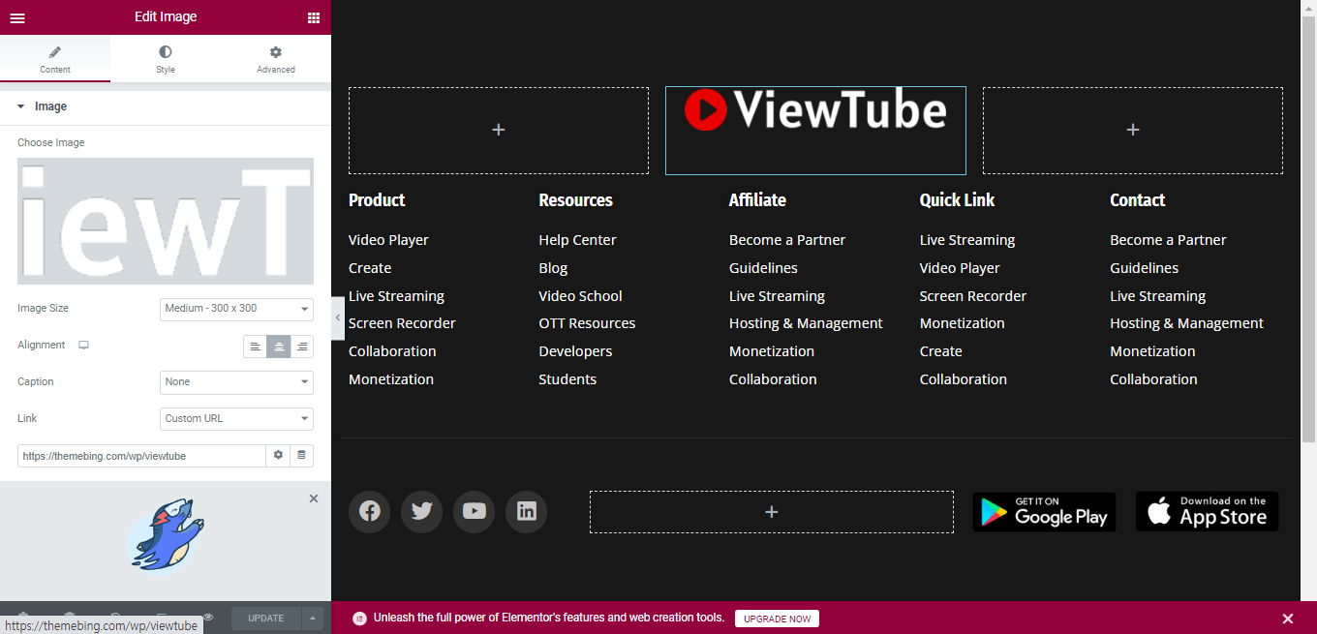Click Live Streaming under Quick Link

tap(967, 240)
